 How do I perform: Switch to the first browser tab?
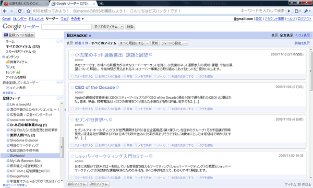(x=25, y=4)
